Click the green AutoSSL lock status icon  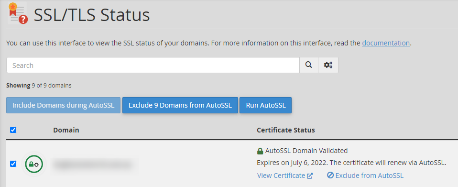click(x=34, y=164)
